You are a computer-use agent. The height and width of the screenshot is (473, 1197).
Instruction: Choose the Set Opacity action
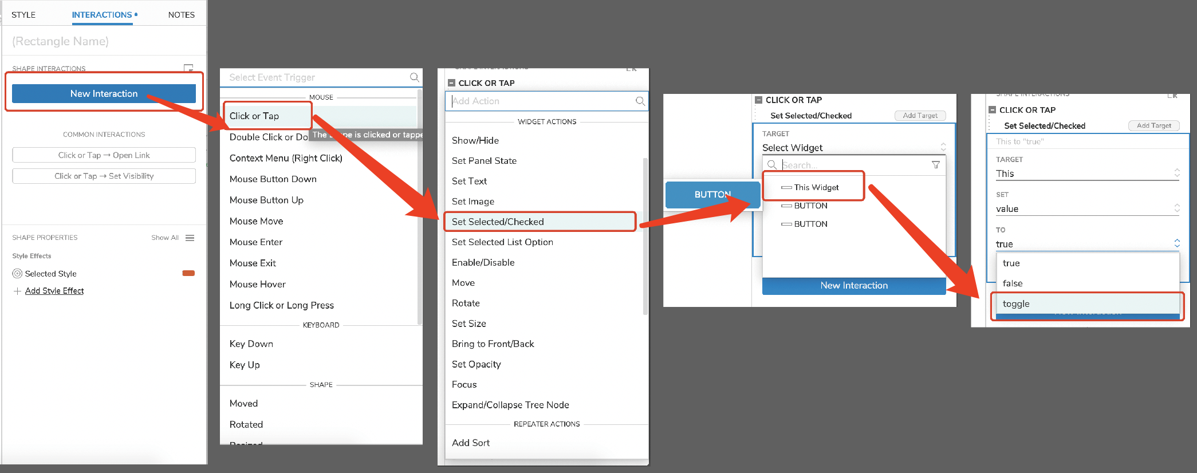(476, 364)
